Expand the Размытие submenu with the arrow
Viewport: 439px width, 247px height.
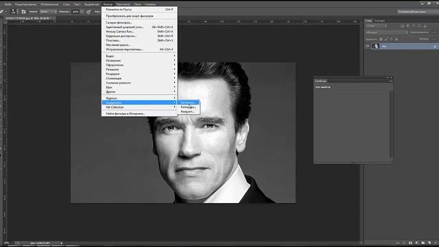pos(139,69)
